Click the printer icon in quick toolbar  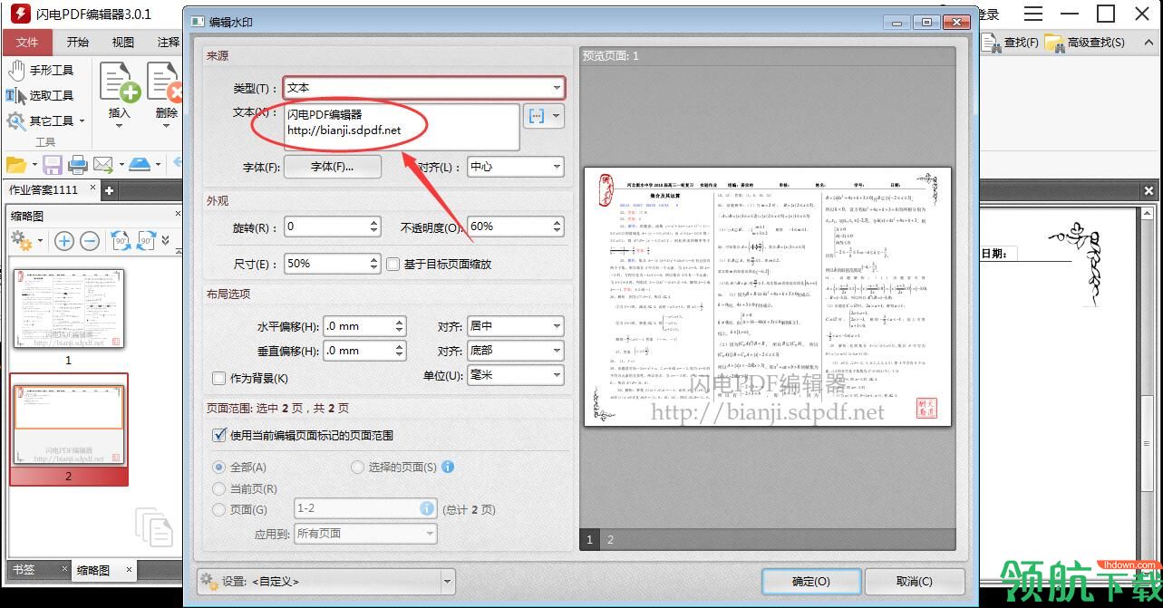[78, 165]
